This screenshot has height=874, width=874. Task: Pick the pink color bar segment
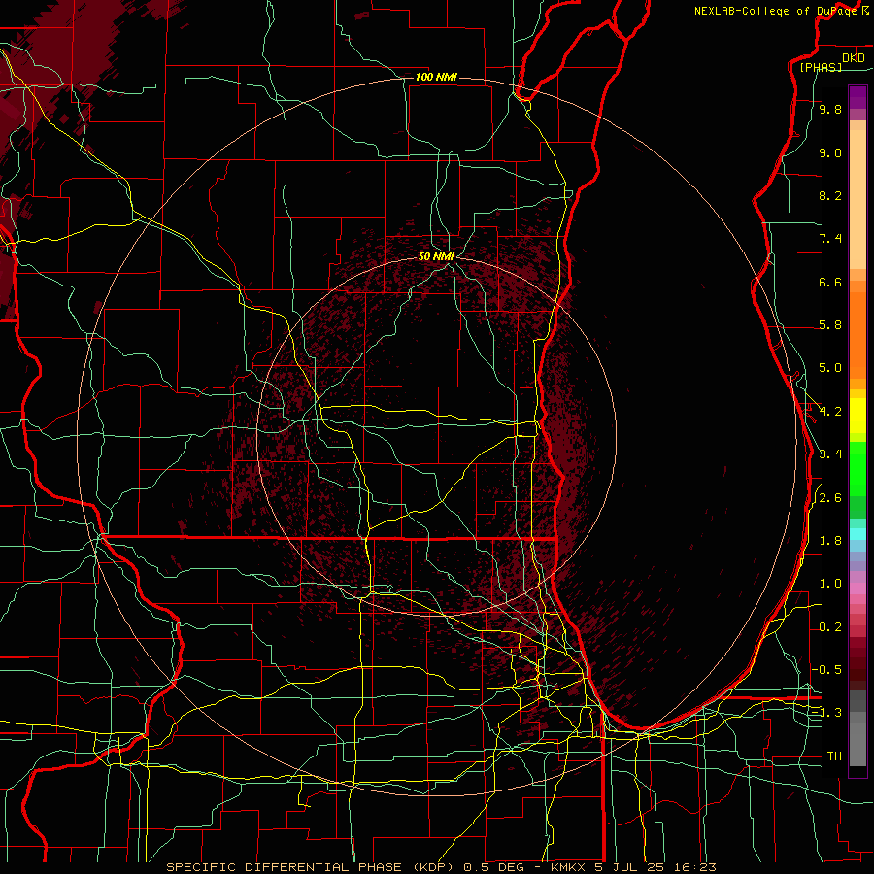pos(857,588)
